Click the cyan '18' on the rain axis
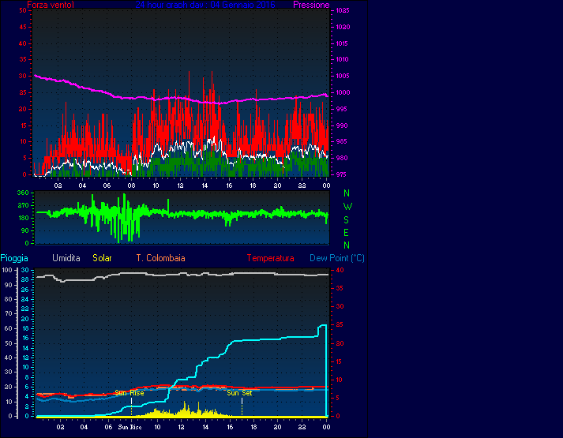The width and height of the screenshot is (563, 438). 25,328
